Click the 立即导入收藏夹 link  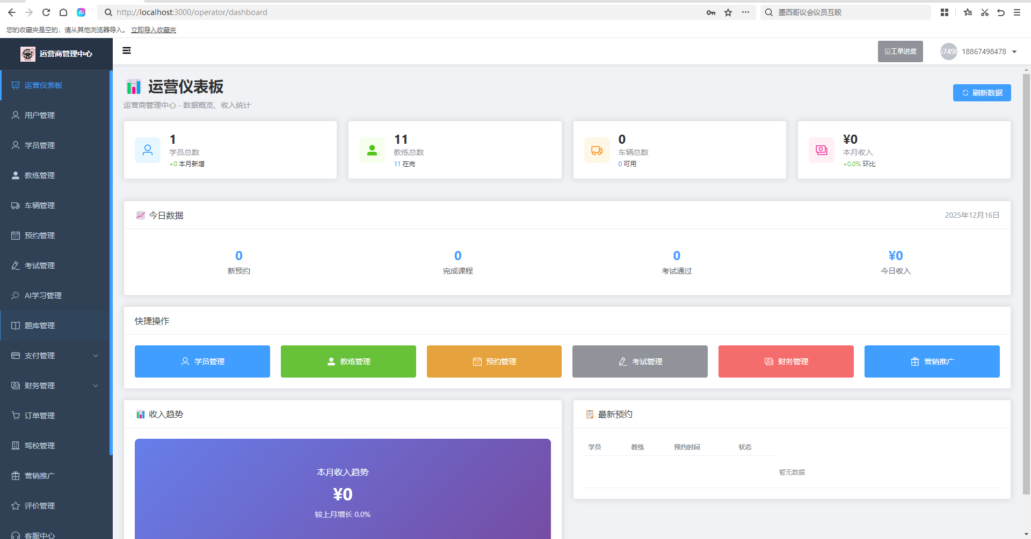pos(154,30)
